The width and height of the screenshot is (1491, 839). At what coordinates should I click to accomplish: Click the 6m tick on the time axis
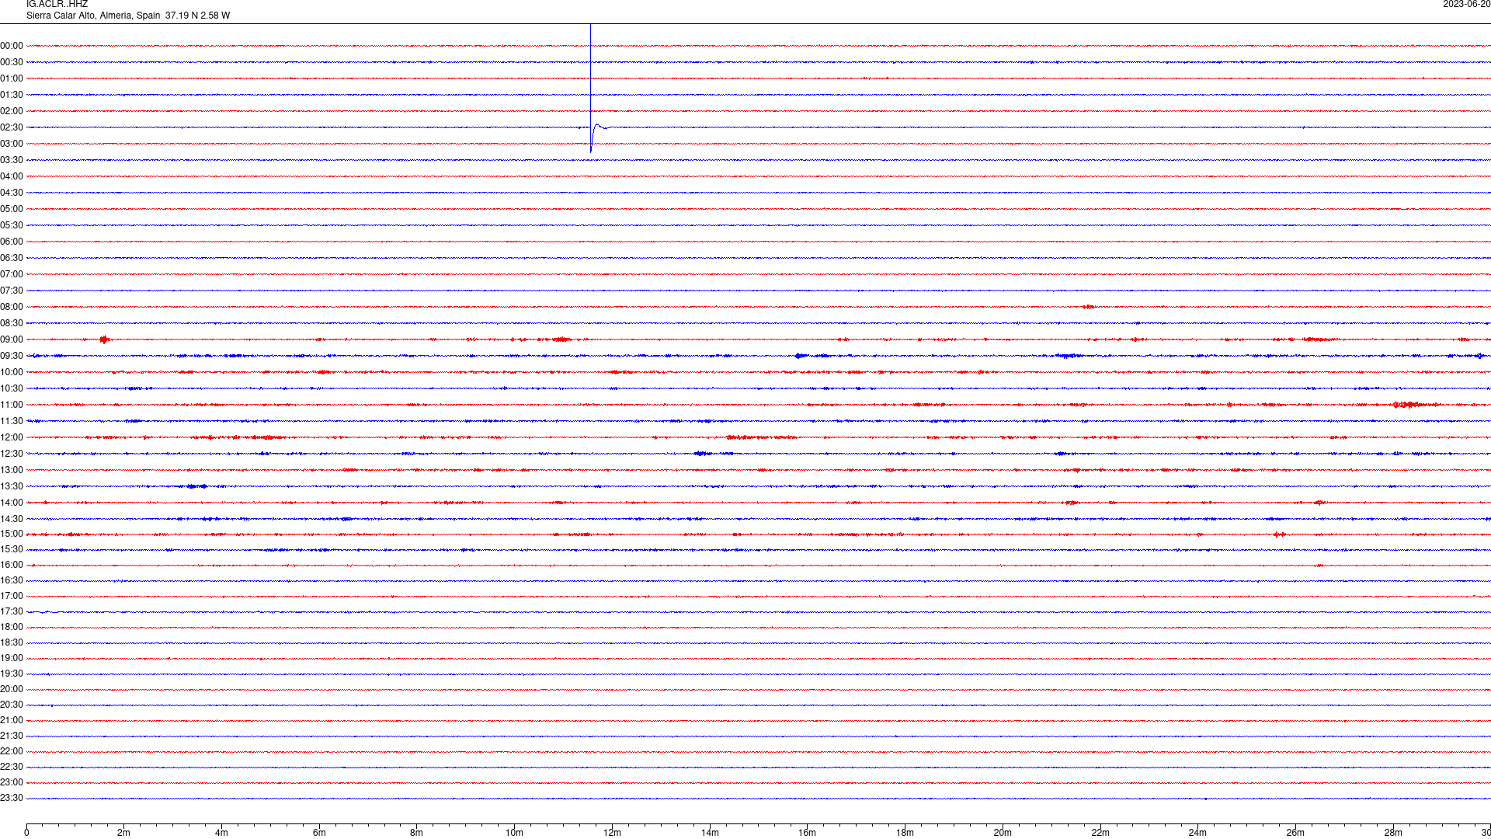click(319, 833)
